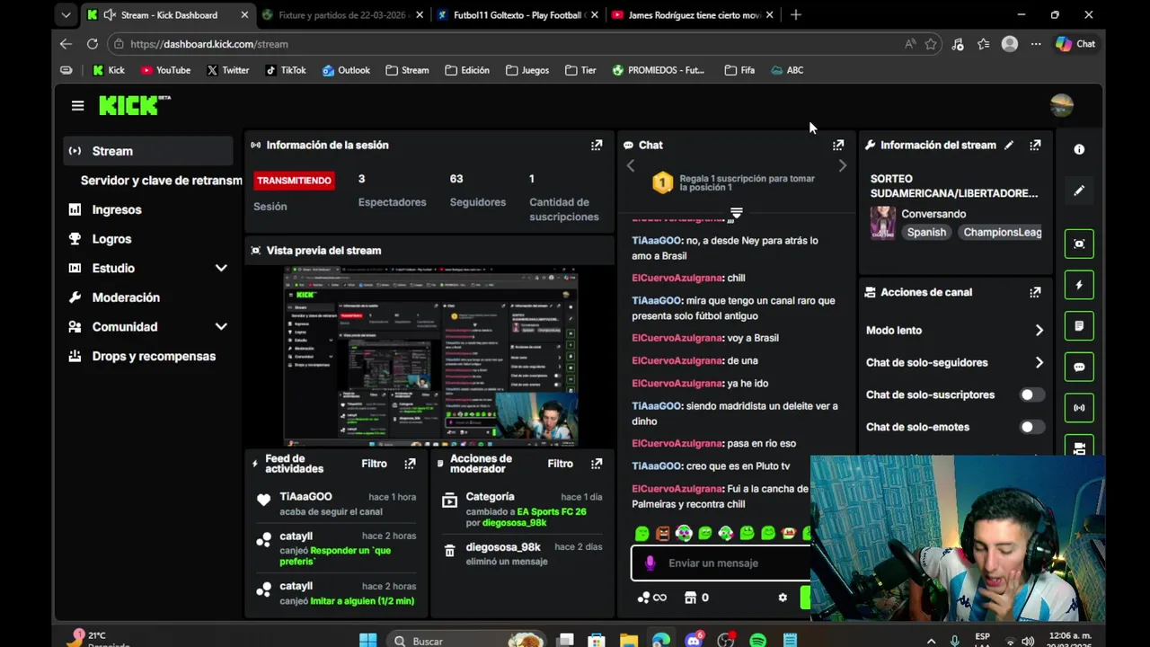The image size is (1150, 647).
Task: Click the broadcast signal icon in right sidebar
Action: pos(1079,407)
